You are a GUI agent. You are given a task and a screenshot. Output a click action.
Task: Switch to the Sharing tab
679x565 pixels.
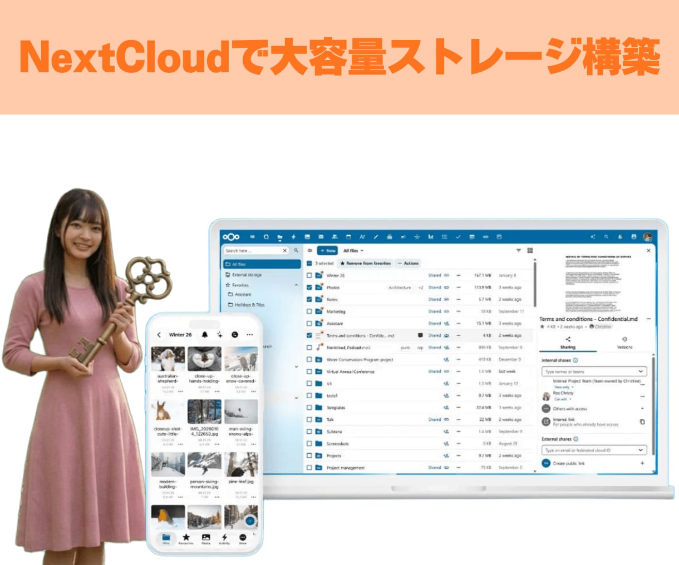click(x=568, y=343)
